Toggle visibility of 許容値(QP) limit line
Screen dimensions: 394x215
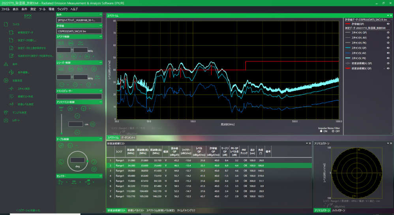coord(388,24)
